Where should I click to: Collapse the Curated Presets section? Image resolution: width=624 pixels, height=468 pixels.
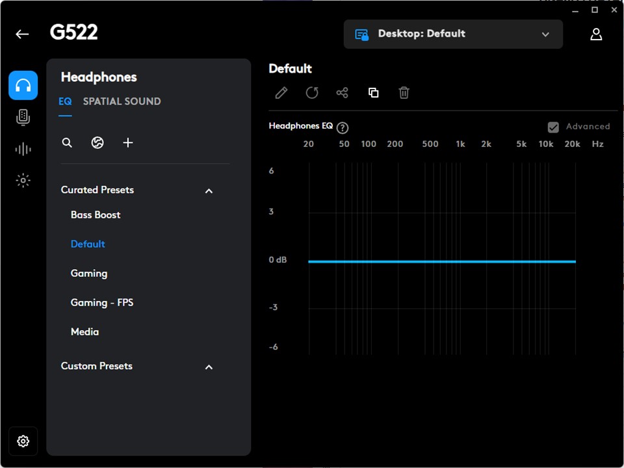point(209,190)
